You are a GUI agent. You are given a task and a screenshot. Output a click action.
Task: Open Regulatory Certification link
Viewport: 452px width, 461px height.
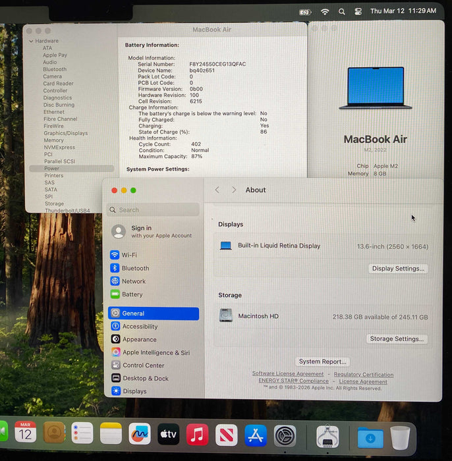[x=364, y=375]
